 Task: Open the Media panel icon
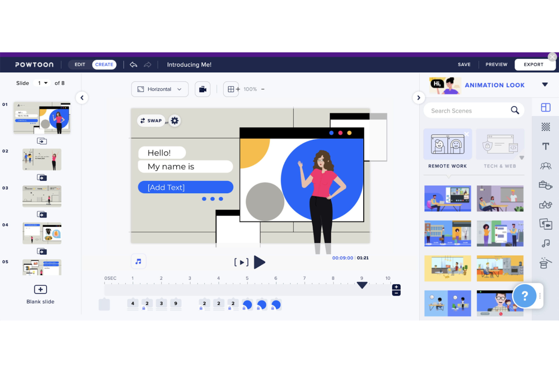coord(545,224)
